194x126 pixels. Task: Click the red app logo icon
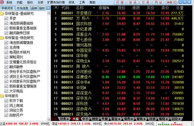click(2, 2)
